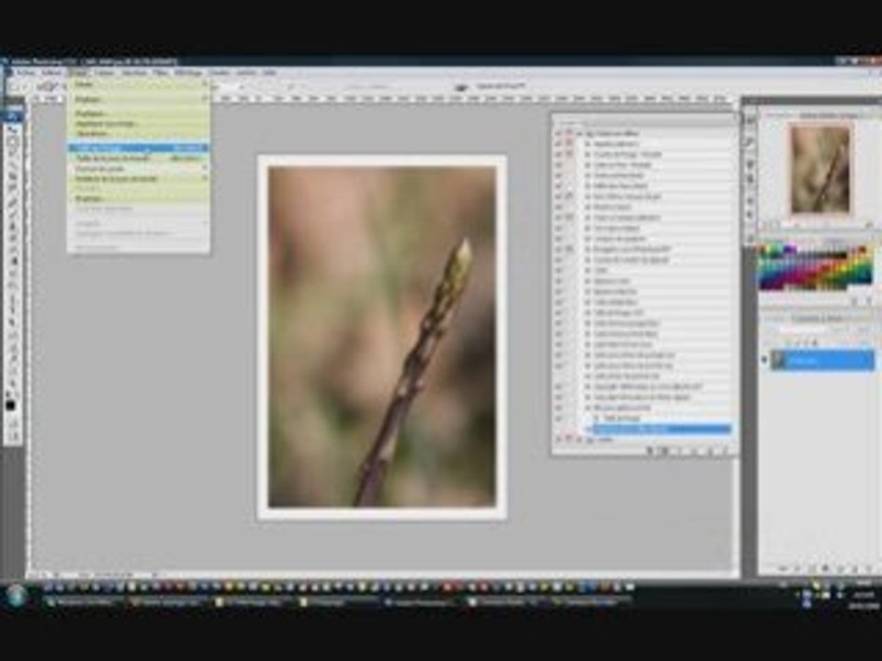Toggle visibility eye of the selected layer
This screenshot has height=661, width=882.
point(763,360)
